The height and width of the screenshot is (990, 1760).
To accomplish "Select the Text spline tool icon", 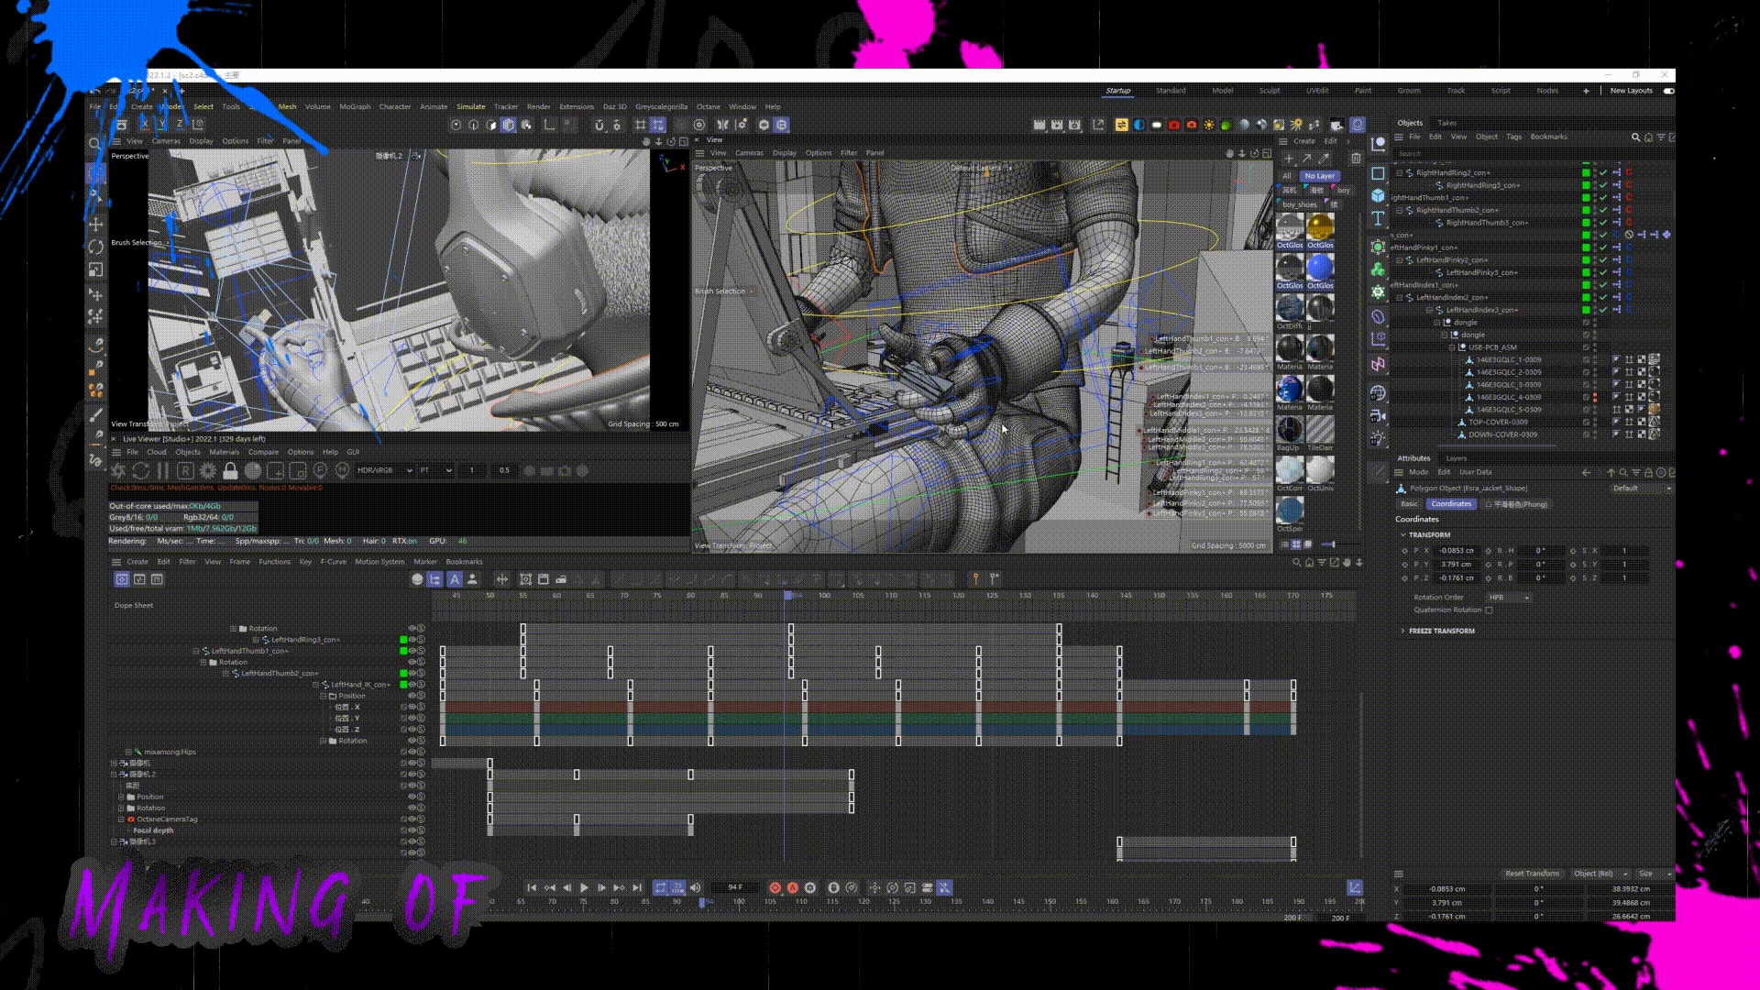I will 1378,218.
